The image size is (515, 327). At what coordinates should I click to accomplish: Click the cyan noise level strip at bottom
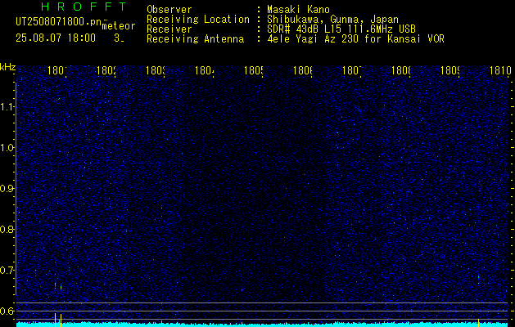(x=262, y=325)
